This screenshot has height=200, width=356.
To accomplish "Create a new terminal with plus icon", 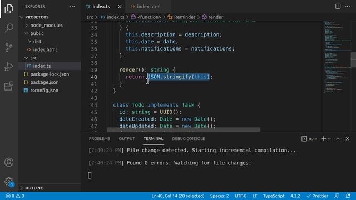I will coord(323,138).
